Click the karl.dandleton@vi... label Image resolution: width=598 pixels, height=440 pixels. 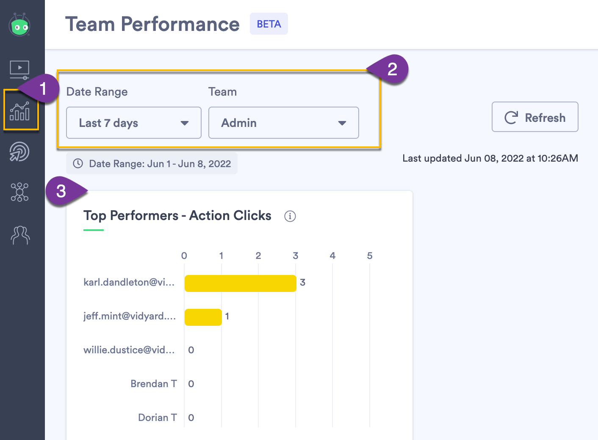pos(129,282)
